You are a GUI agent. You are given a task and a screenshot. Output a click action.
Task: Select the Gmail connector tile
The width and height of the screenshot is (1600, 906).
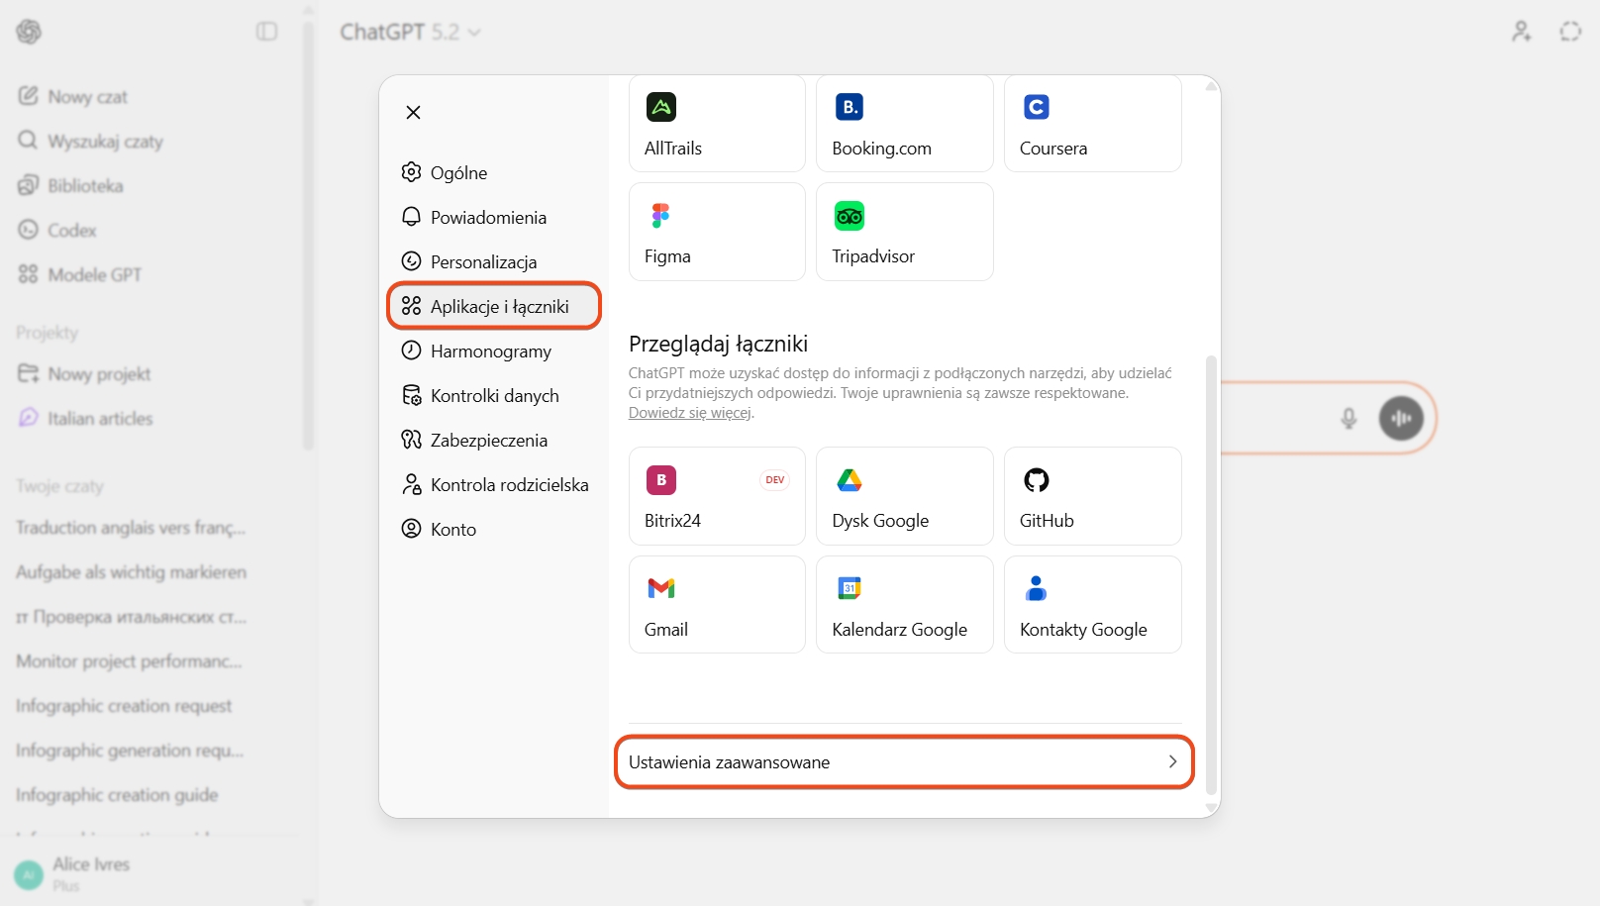[717, 605]
